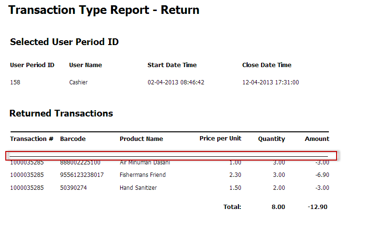Click the Amount column header
The height and width of the screenshot is (232, 376).
tap(317, 139)
